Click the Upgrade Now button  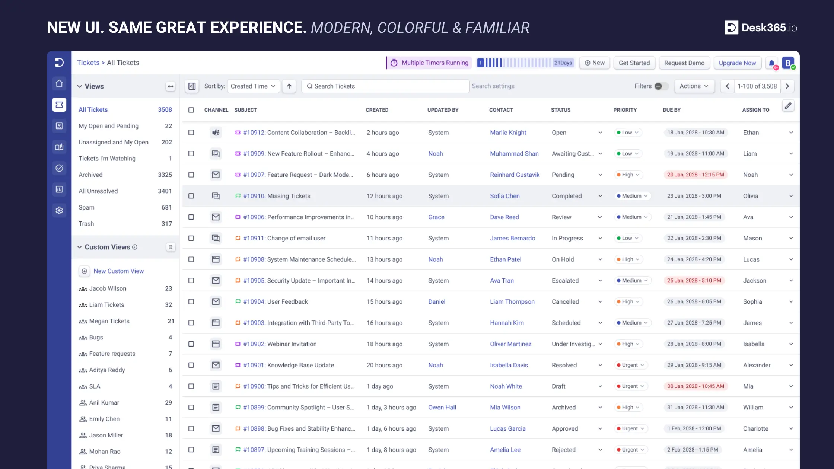[x=737, y=63]
